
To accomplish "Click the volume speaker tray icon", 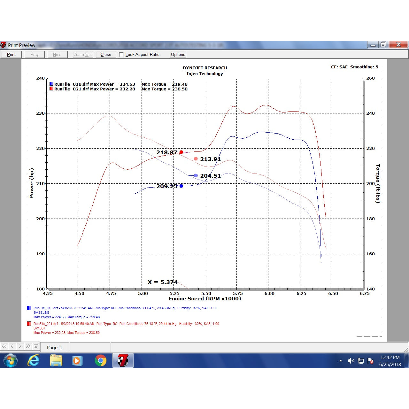I will click(x=351, y=361).
